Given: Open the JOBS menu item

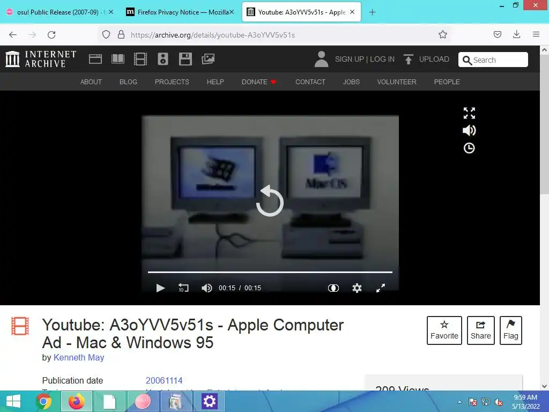Looking at the screenshot, I should coord(351,82).
